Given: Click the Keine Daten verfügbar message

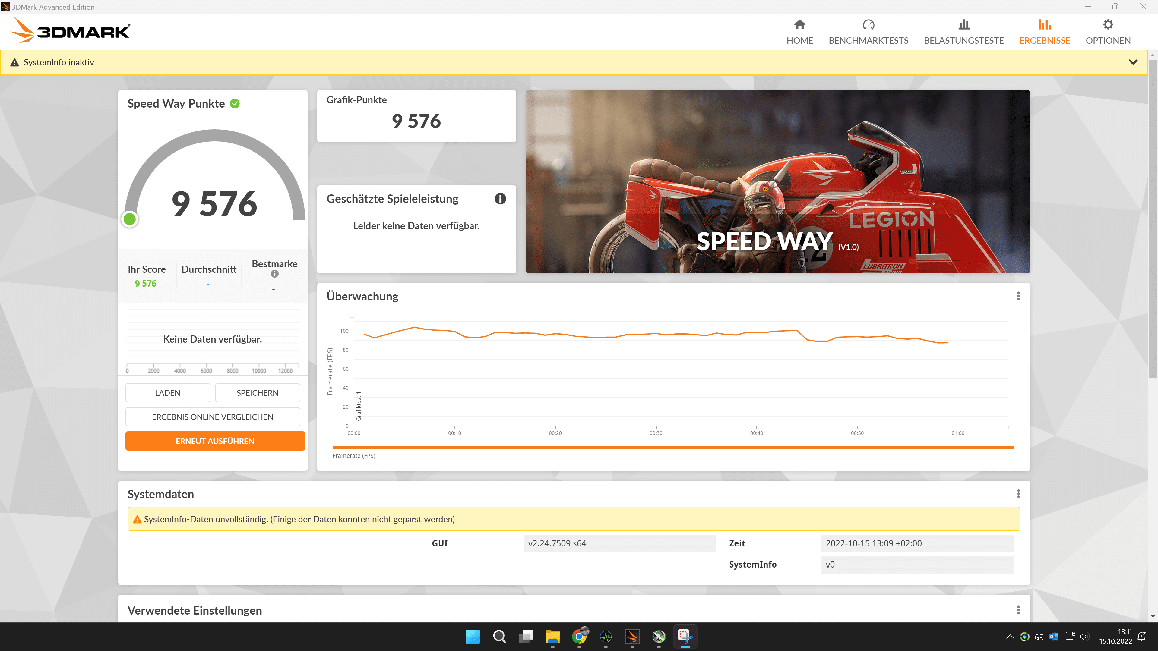Looking at the screenshot, I should click(212, 339).
